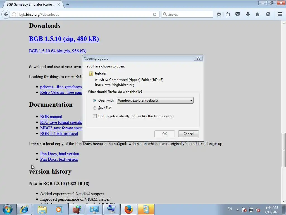Open the Retro Veteran link
The height and width of the screenshot is (215, 286).
point(61,92)
